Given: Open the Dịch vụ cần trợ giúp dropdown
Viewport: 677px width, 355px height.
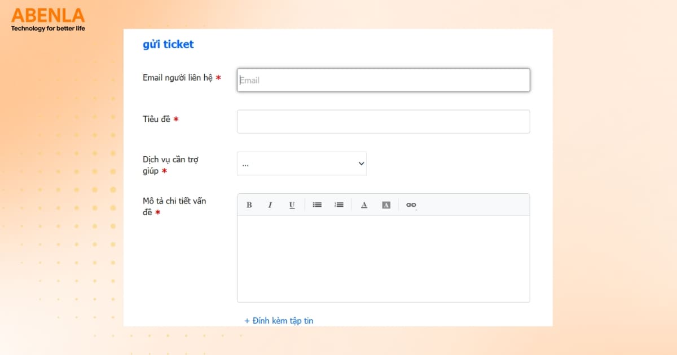Looking at the screenshot, I should (x=302, y=163).
